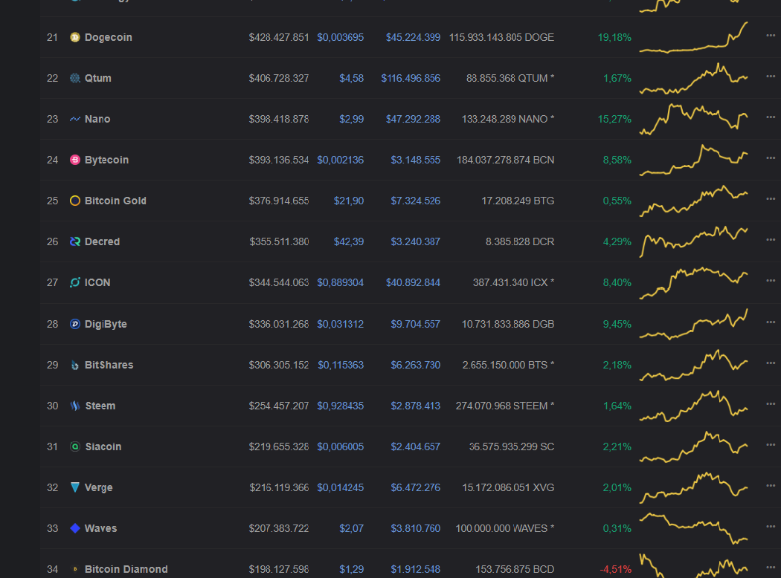
Task: Open the Qtum coin page
Action: (x=97, y=78)
